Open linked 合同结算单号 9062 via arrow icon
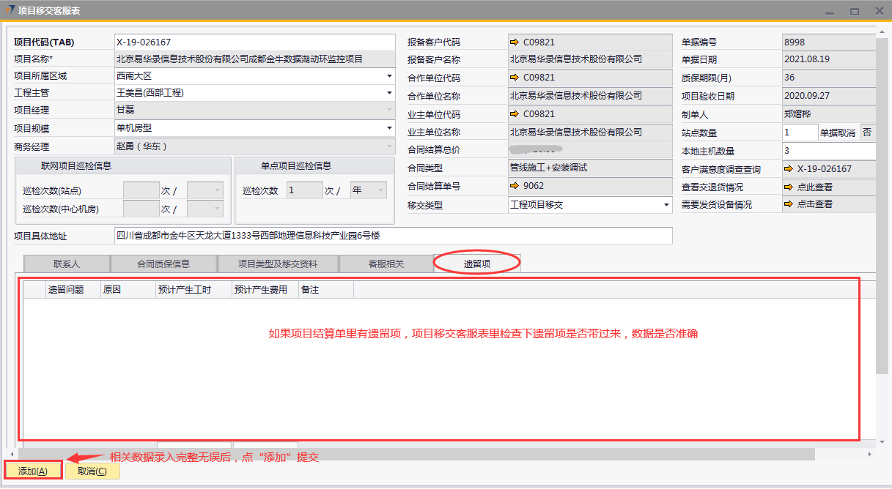The image size is (892, 489). (x=515, y=186)
